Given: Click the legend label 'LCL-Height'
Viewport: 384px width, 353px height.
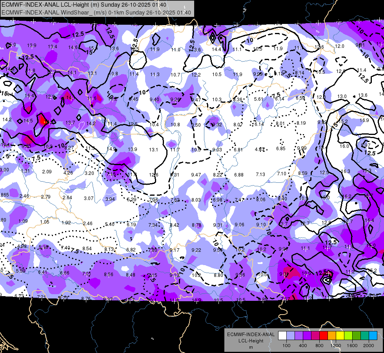Looking at the screenshot, I should coord(251,341).
